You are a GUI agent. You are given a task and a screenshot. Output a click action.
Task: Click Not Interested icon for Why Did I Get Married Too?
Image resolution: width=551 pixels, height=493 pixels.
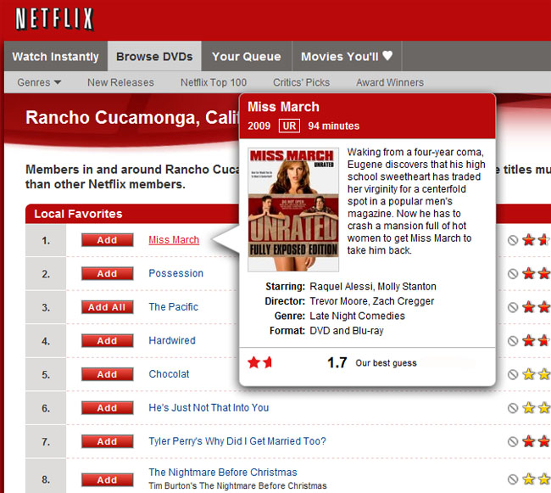(513, 441)
